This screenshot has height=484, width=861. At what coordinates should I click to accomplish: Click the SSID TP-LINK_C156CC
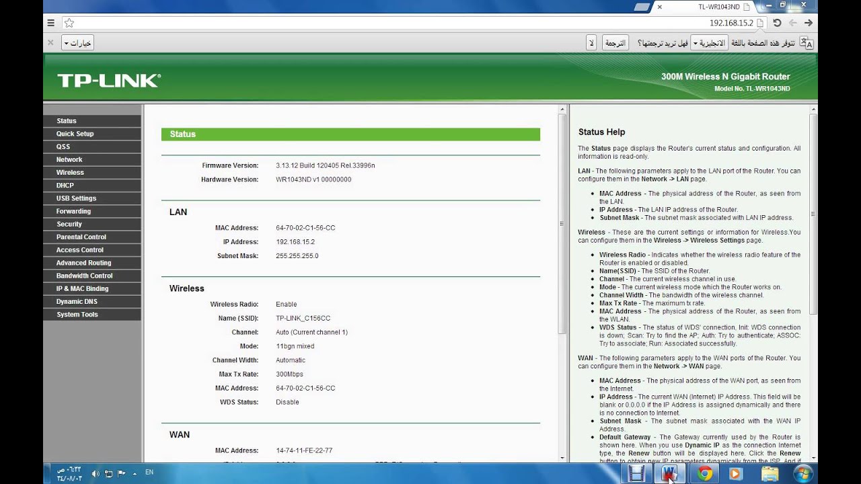(x=303, y=319)
